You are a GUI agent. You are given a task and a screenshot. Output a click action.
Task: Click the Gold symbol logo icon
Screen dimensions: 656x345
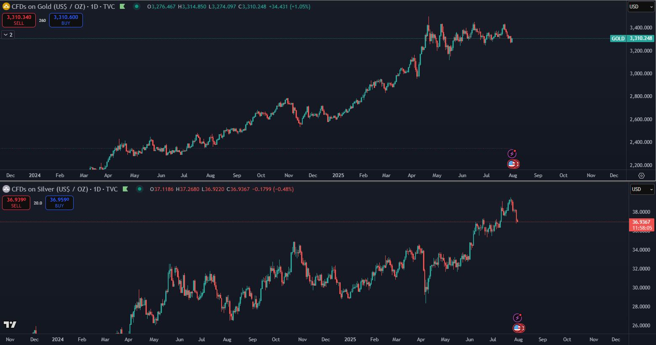pyautogui.click(x=6, y=7)
